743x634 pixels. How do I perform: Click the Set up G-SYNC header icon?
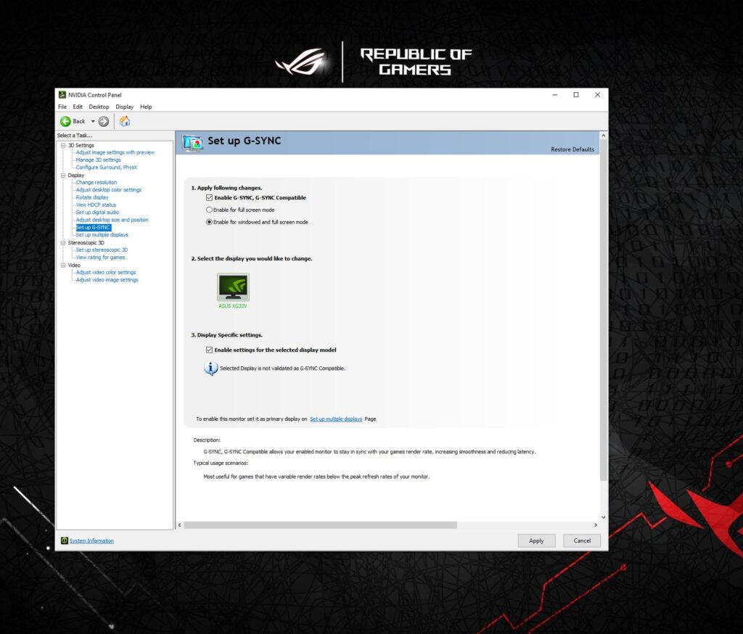193,142
